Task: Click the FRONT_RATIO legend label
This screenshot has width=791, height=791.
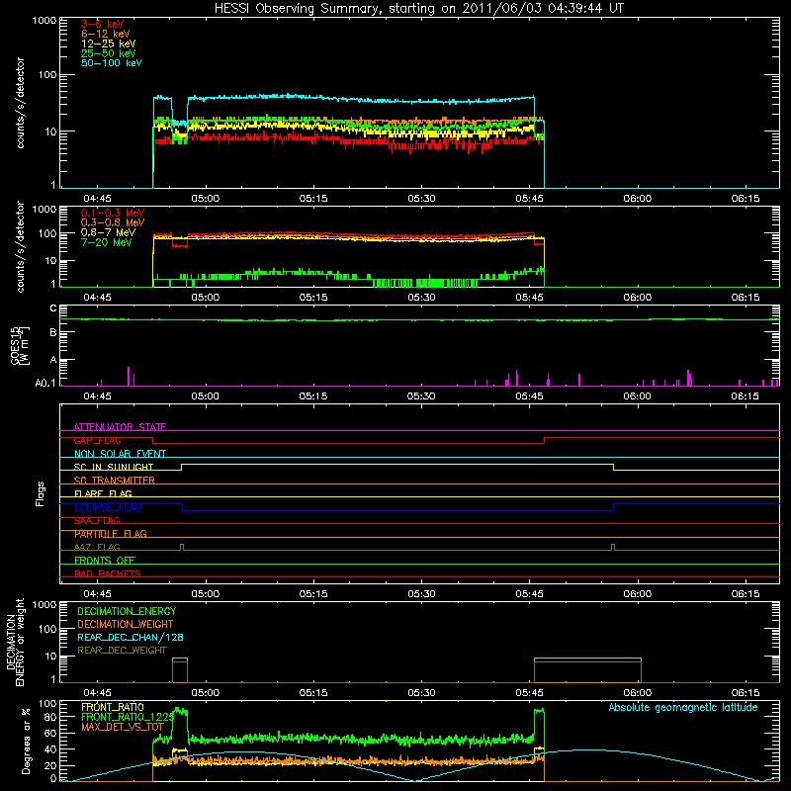Action: pyautogui.click(x=113, y=707)
